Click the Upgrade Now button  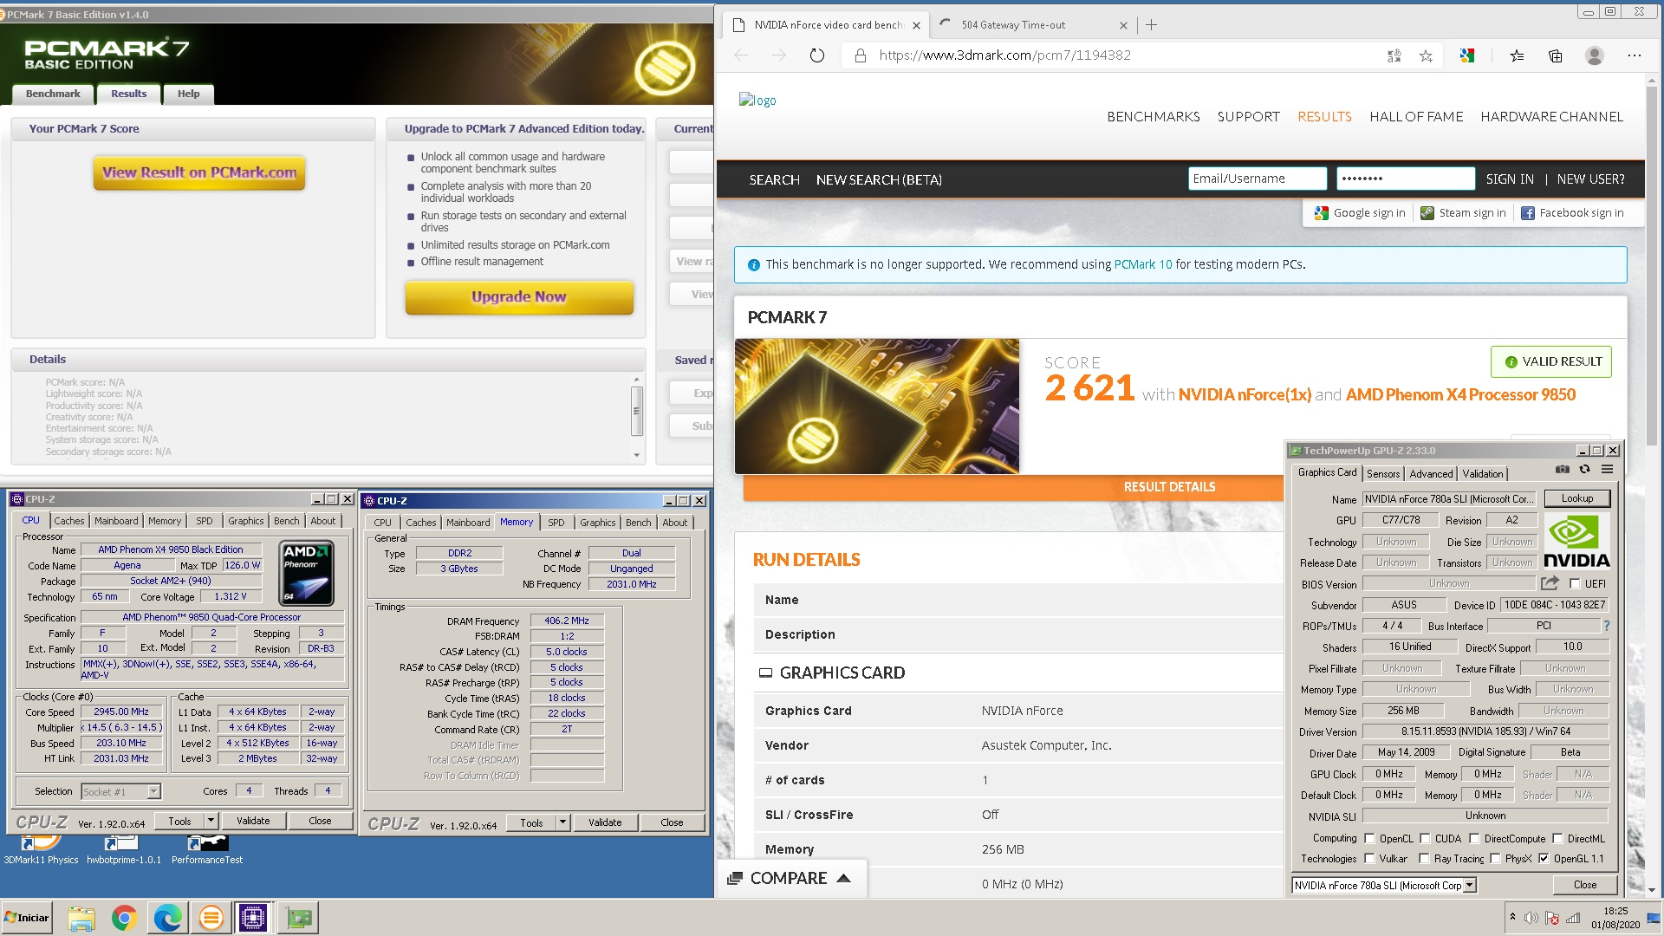(519, 297)
